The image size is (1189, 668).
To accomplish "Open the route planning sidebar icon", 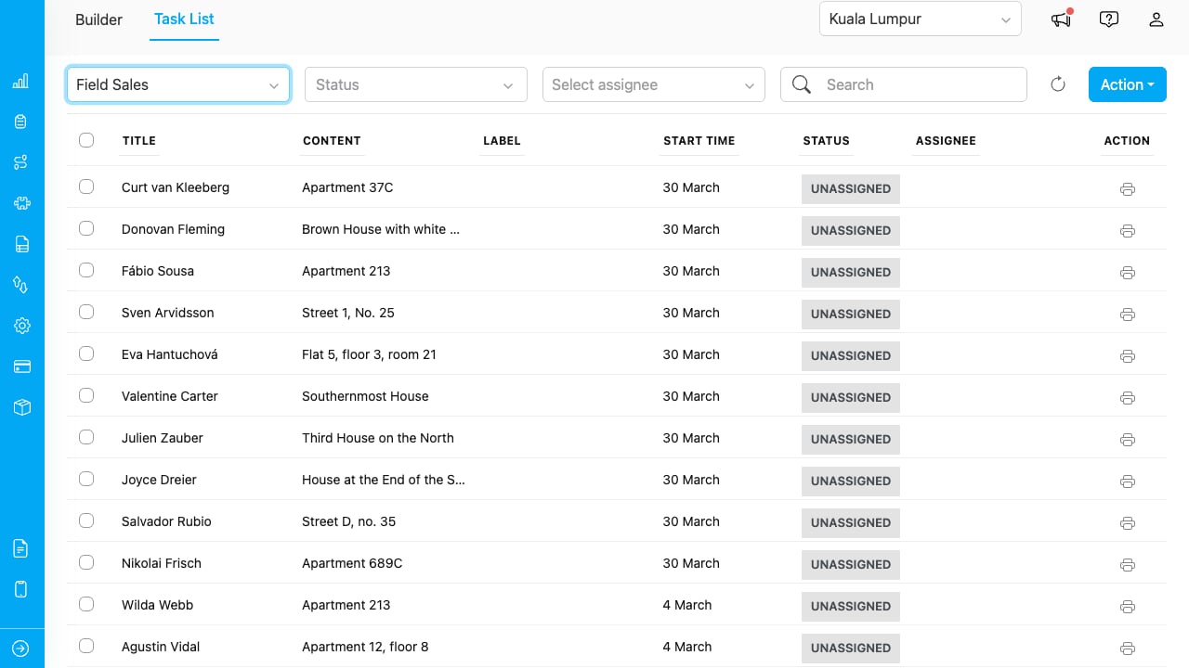I will (x=21, y=162).
